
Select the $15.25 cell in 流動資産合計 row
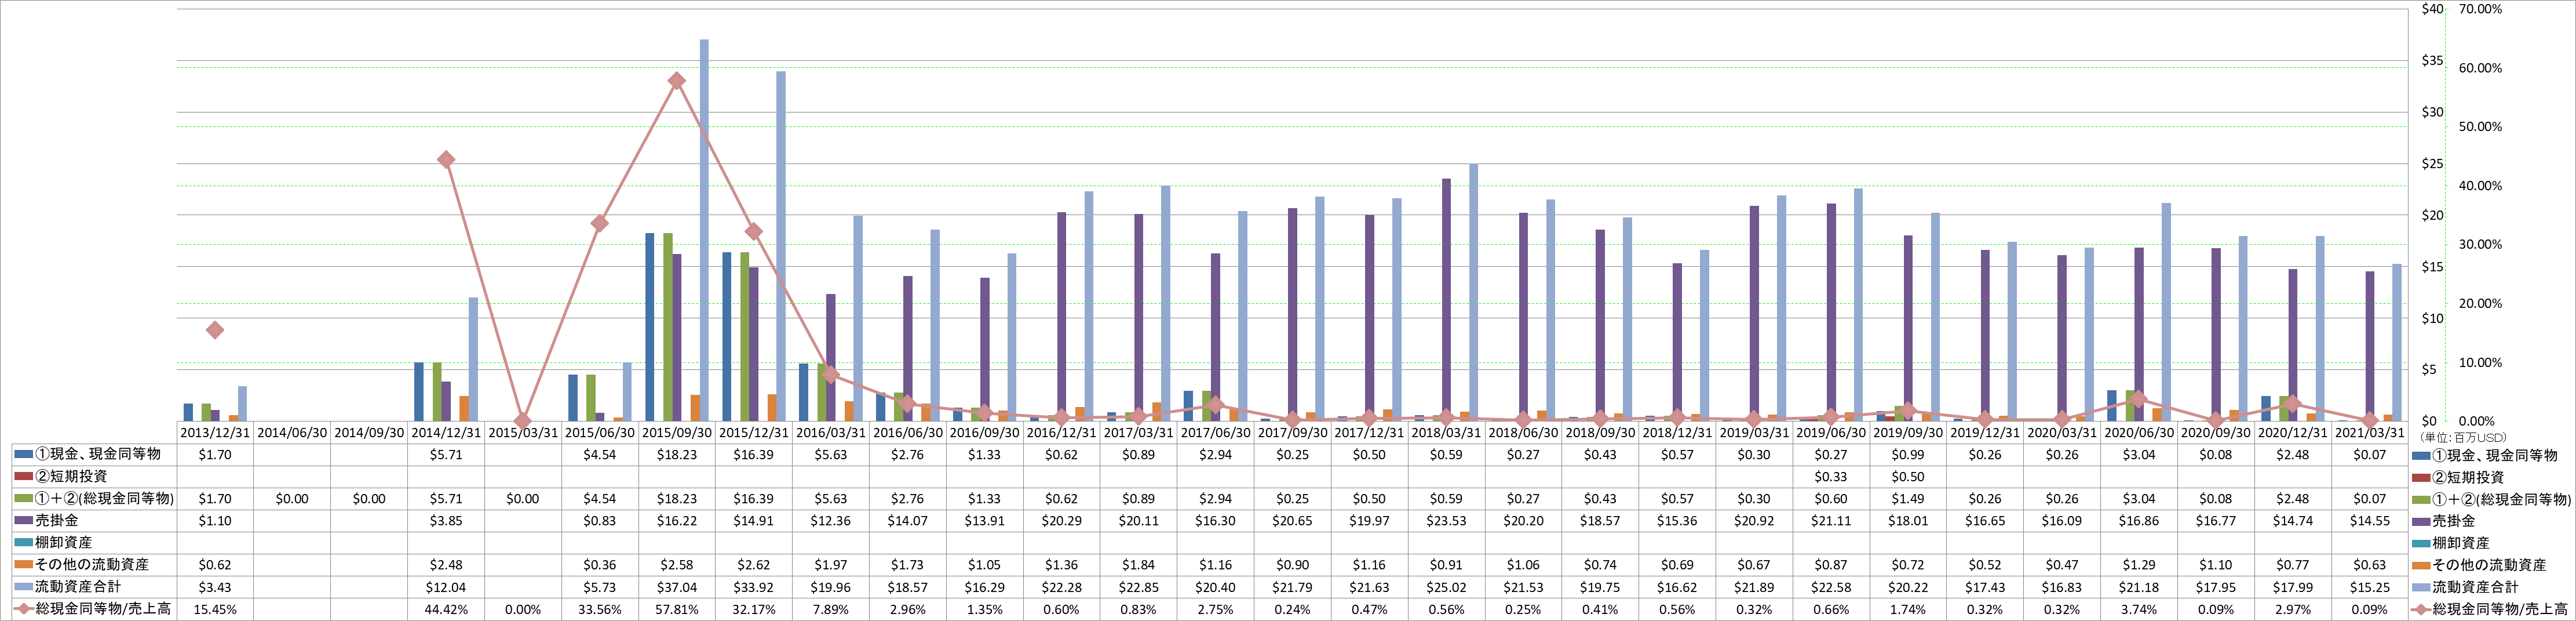pyautogui.click(x=2370, y=587)
